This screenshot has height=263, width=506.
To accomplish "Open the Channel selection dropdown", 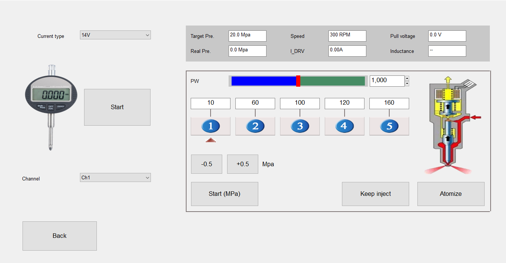I will click(115, 177).
